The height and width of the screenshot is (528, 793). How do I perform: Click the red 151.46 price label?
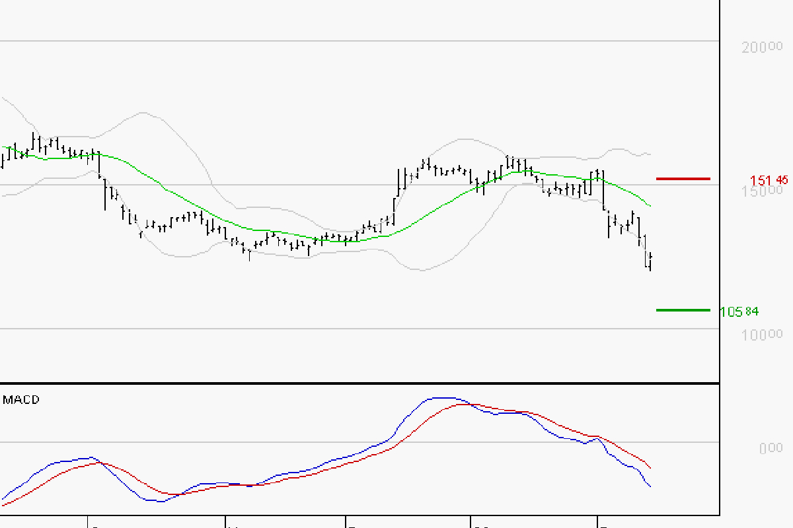[769, 180]
